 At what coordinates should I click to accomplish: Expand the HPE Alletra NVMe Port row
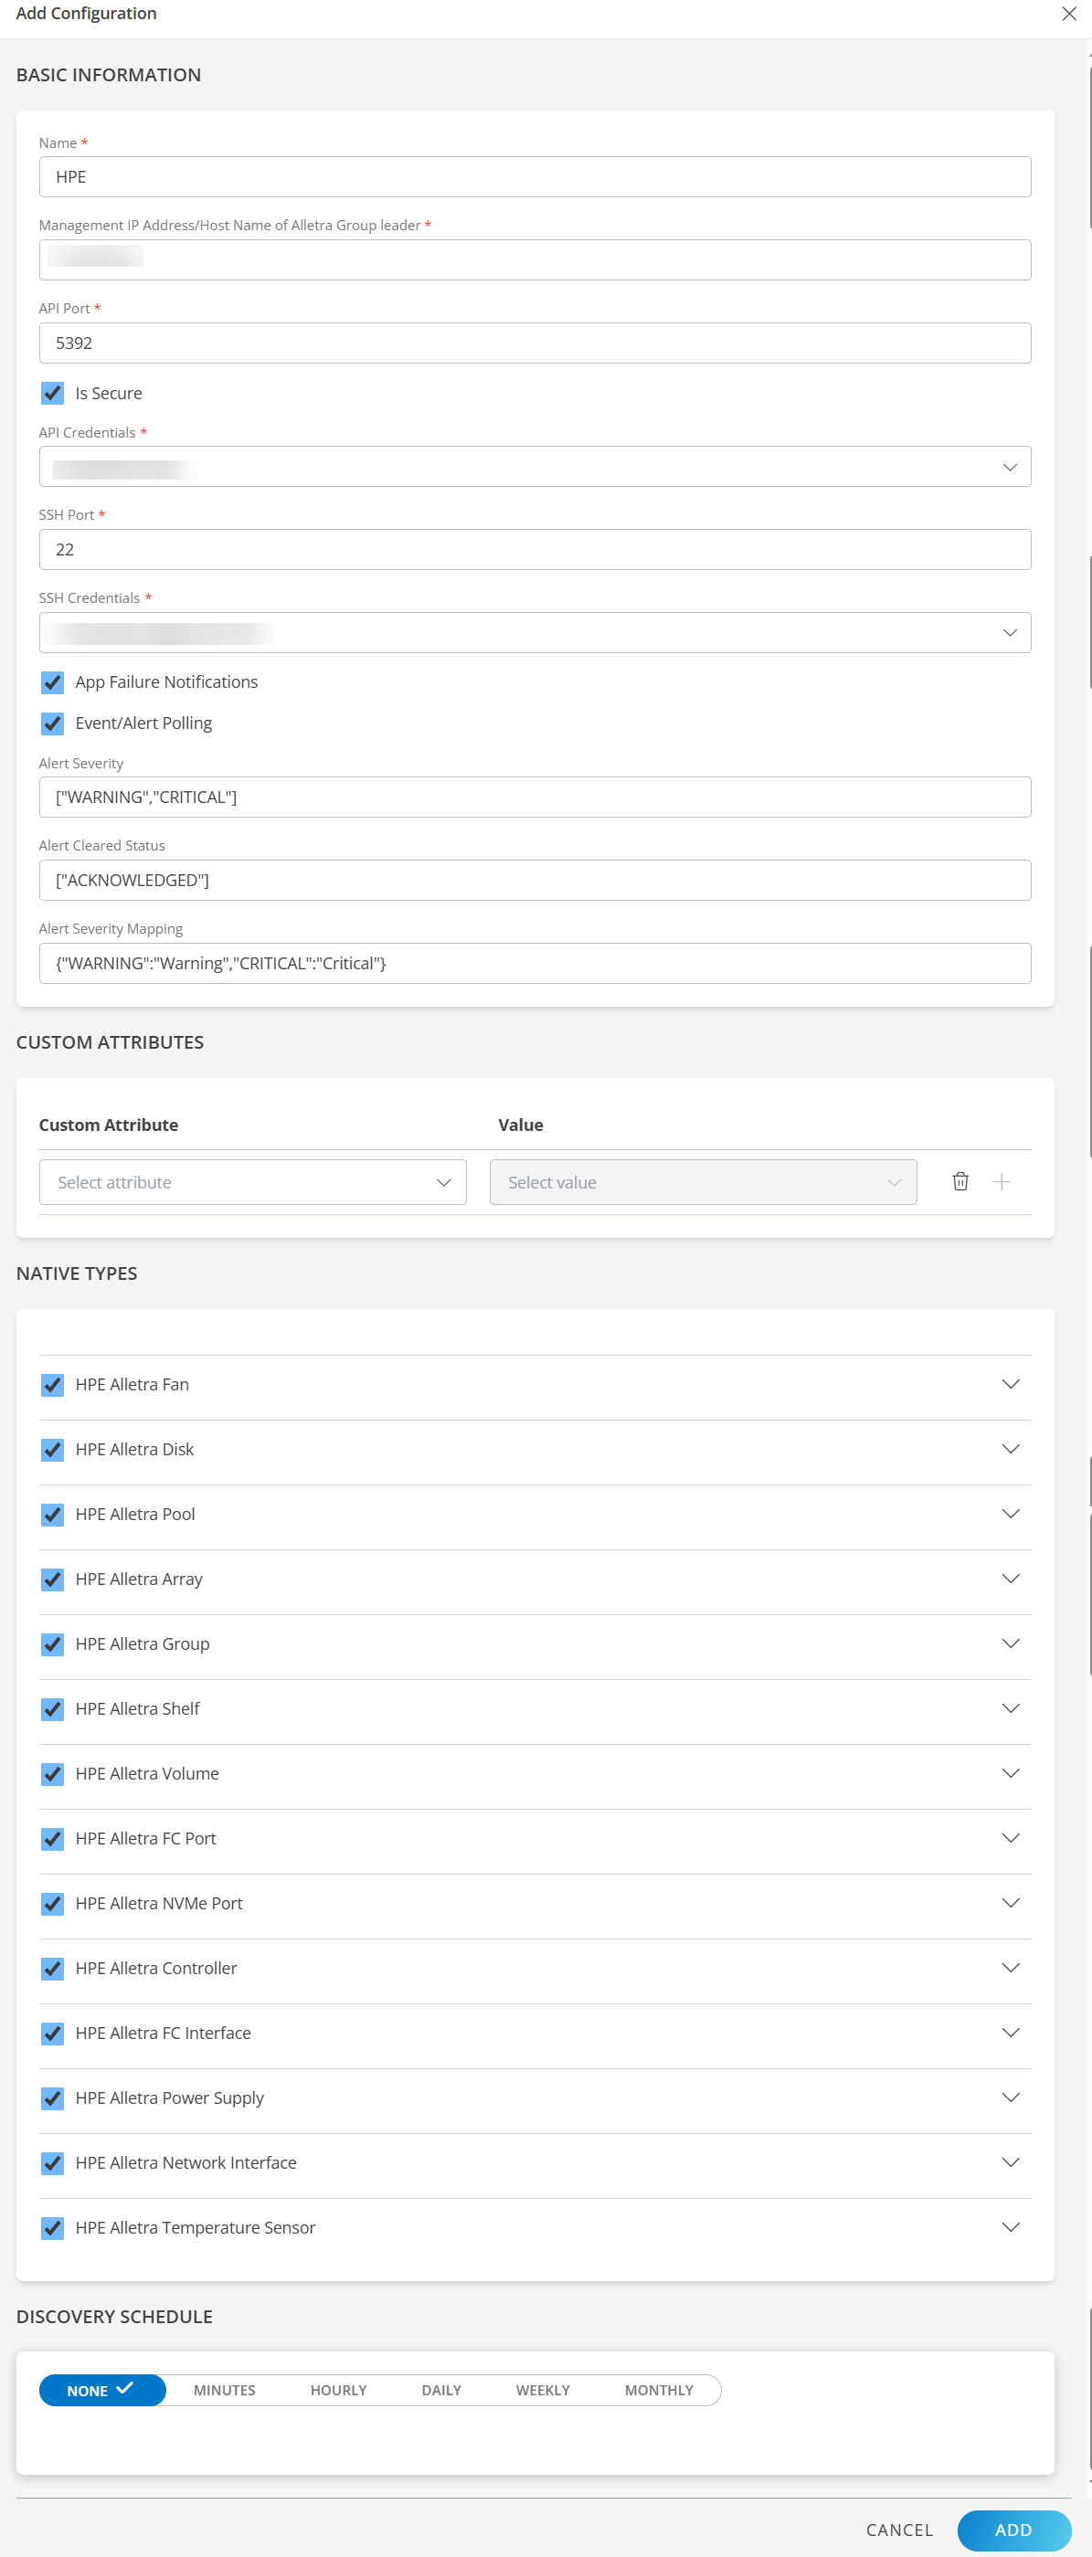coord(1011,1903)
